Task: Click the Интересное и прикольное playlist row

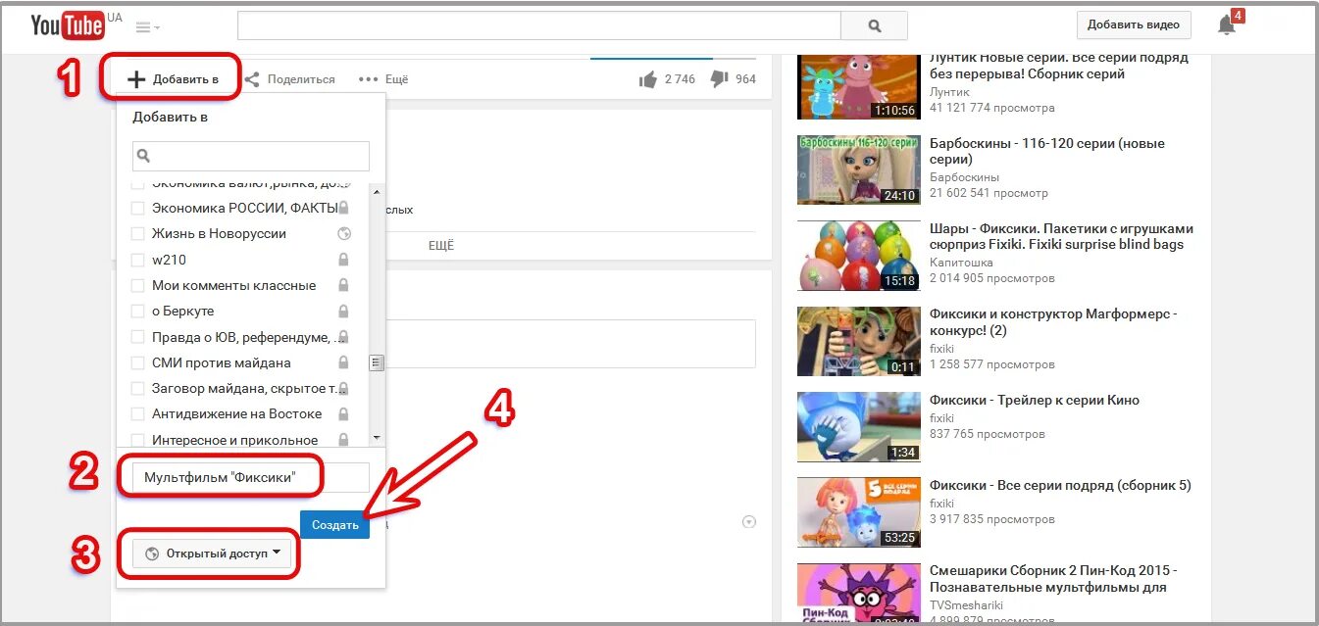Action: pyautogui.click(x=241, y=440)
